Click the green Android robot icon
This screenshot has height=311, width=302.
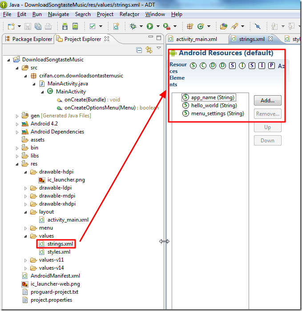173,53
